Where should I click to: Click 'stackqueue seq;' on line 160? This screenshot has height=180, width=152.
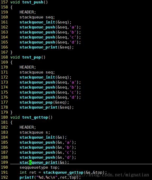[37, 17]
